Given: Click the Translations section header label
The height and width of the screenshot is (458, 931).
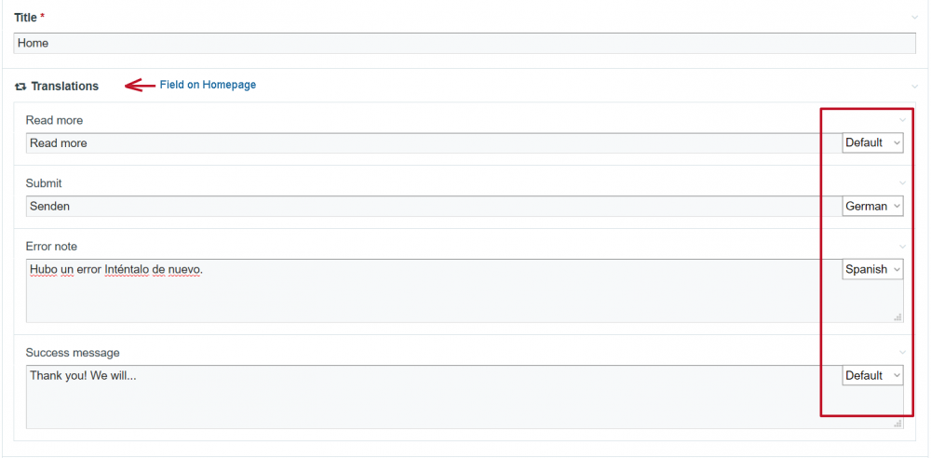Looking at the screenshot, I should (64, 87).
